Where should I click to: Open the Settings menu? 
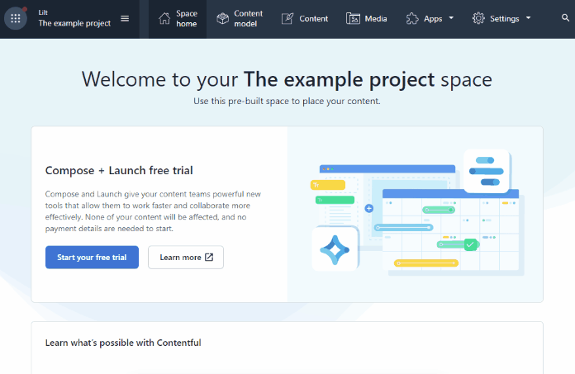click(x=501, y=19)
